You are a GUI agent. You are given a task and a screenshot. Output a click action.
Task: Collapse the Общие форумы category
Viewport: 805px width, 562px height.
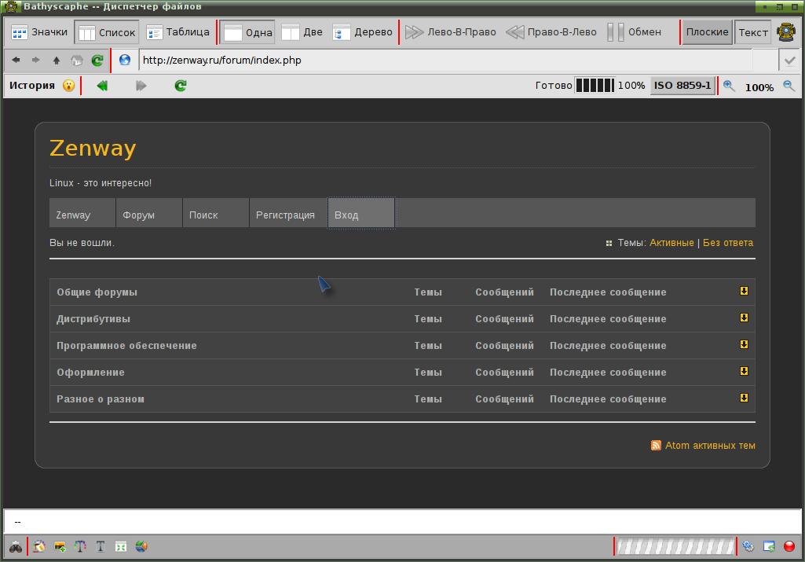tap(744, 292)
